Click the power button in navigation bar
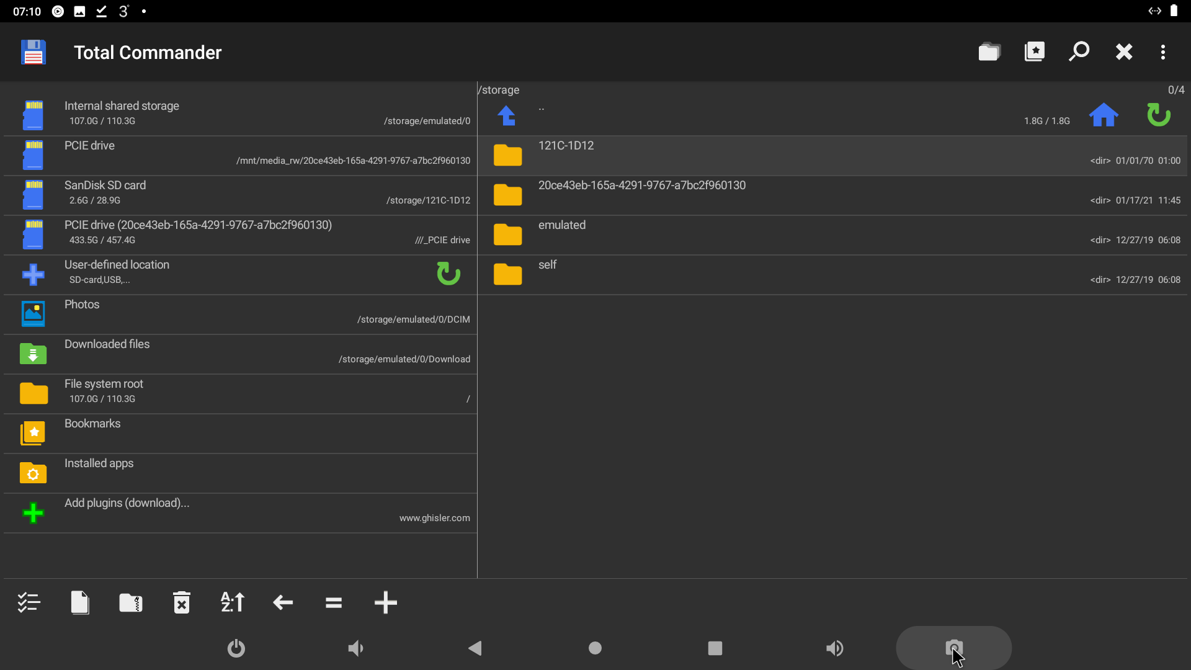This screenshot has height=670, width=1191. (x=236, y=648)
